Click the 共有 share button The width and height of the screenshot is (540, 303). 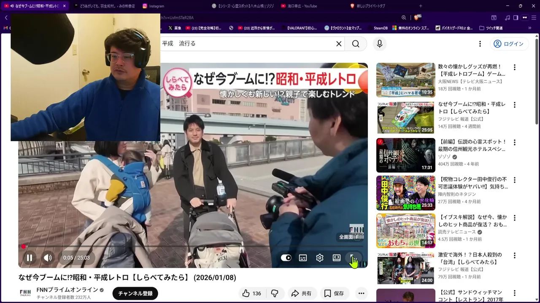click(302, 293)
